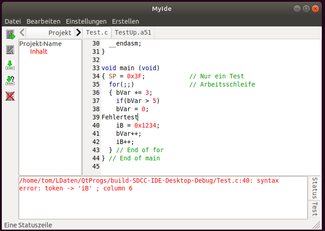Viewport: 325px width, 231px height.
Task: Click the '// End of for' comment
Action: coord(140,150)
